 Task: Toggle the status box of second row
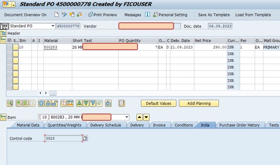(x=16, y=54)
